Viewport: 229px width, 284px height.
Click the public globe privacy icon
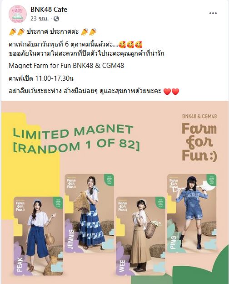pyautogui.click(x=56, y=19)
